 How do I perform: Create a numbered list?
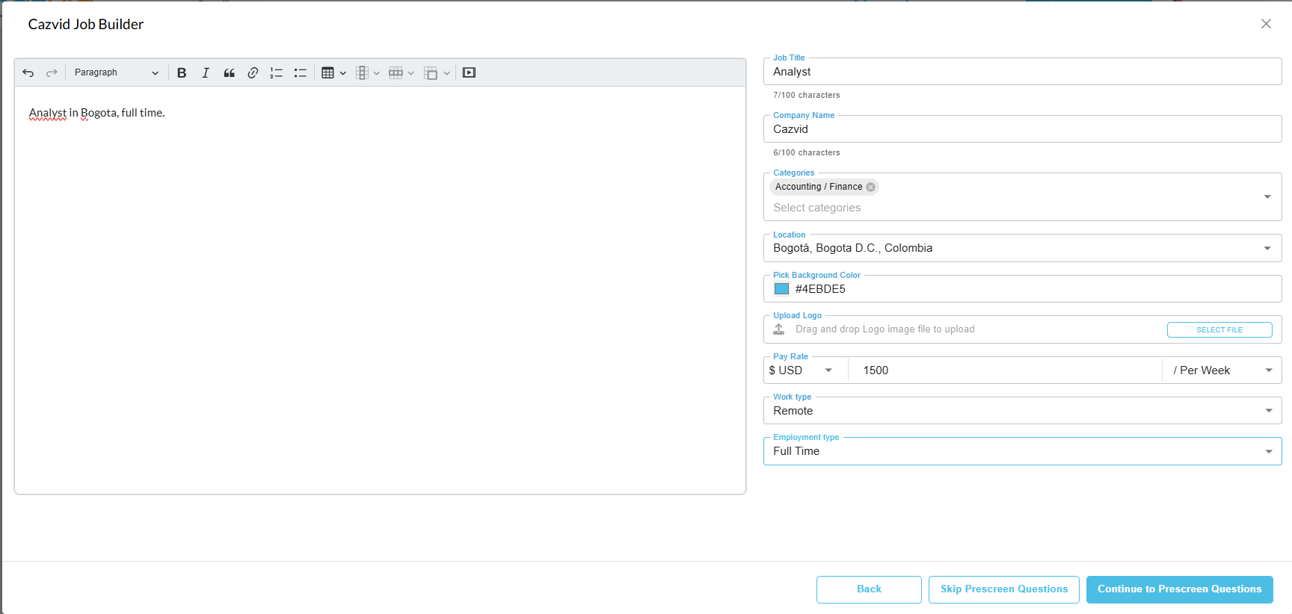277,72
